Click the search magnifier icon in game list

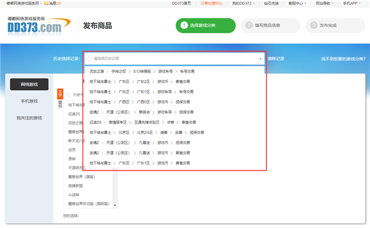coord(68,95)
